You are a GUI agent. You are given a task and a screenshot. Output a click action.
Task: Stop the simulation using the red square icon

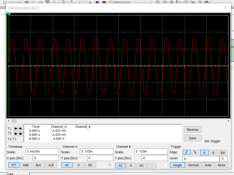click(x=104, y=2)
